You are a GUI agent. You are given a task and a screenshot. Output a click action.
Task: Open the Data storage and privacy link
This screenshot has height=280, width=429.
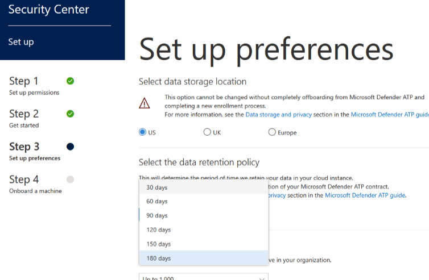tap(279, 115)
